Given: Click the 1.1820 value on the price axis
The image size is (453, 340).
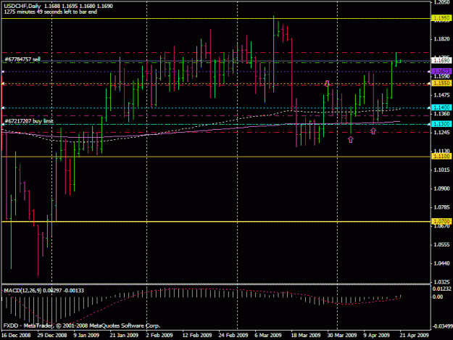Looking at the screenshot, I should (442, 39).
